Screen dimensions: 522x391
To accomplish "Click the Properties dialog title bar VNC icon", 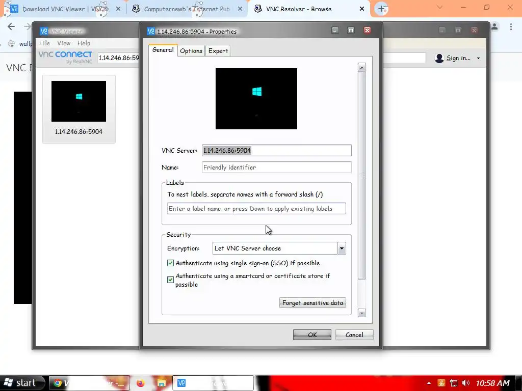I will pyautogui.click(x=151, y=31).
